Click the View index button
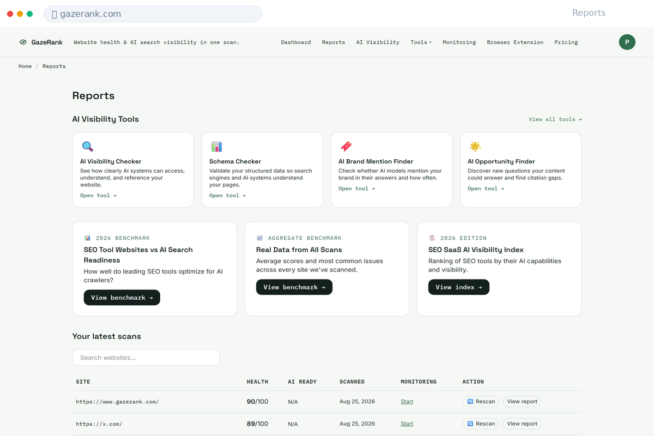The width and height of the screenshot is (654, 436). click(x=459, y=287)
